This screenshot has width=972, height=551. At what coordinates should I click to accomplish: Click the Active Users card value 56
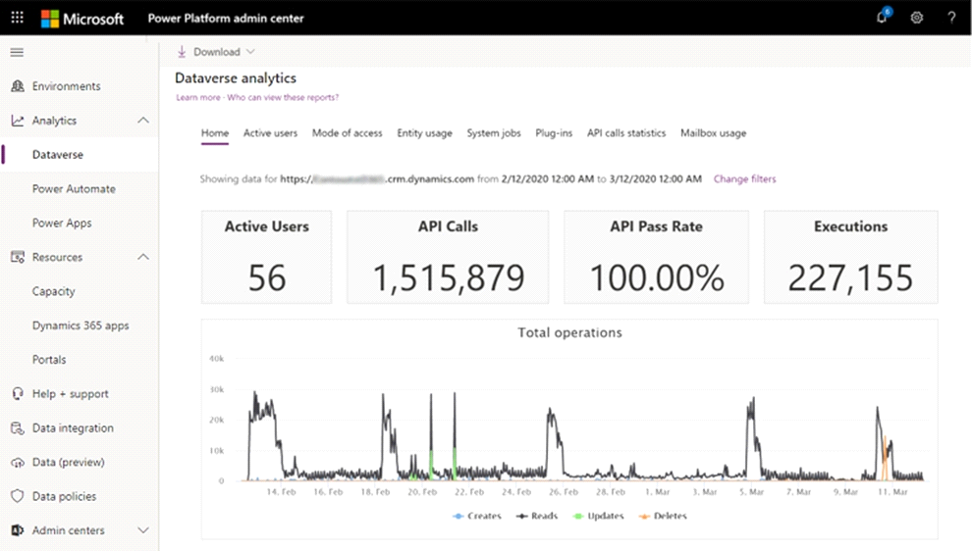coord(267,277)
